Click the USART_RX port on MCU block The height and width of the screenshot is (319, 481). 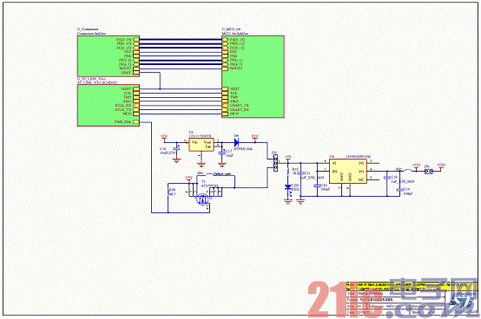pos(225,109)
